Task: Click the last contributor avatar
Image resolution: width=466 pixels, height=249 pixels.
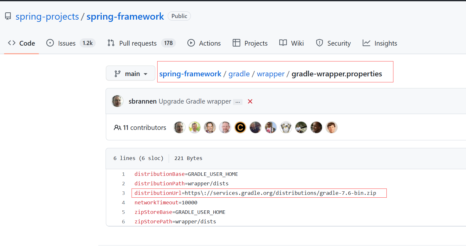Action: (332, 127)
